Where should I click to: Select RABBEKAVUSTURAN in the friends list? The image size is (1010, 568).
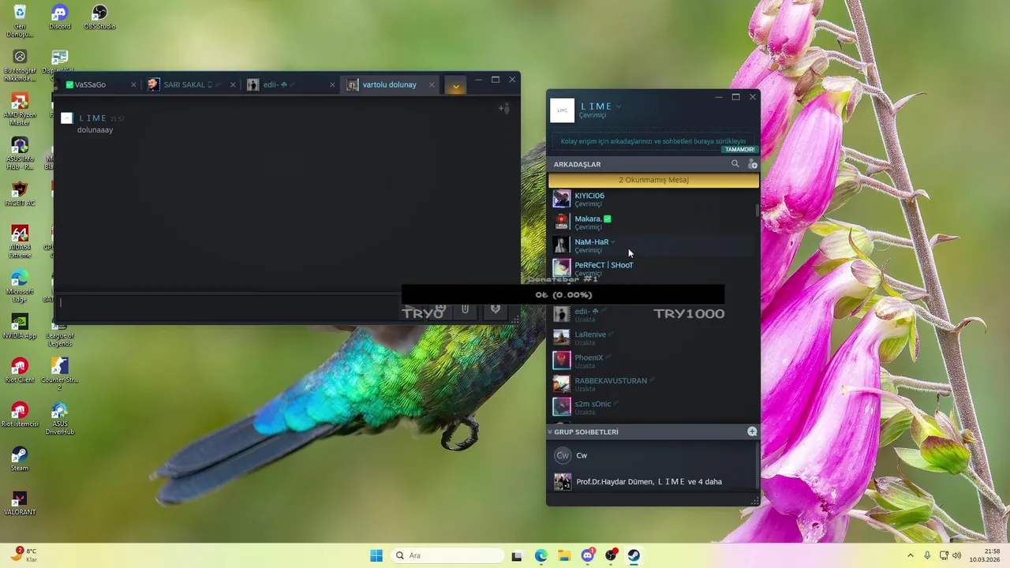tap(652, 383)
